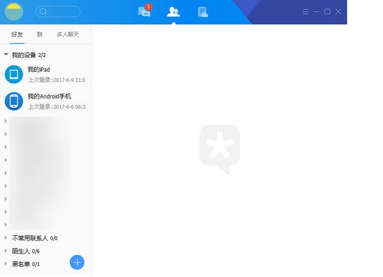Click the magnifier icon in search box
383x277 pixels.
click(43, 12)
